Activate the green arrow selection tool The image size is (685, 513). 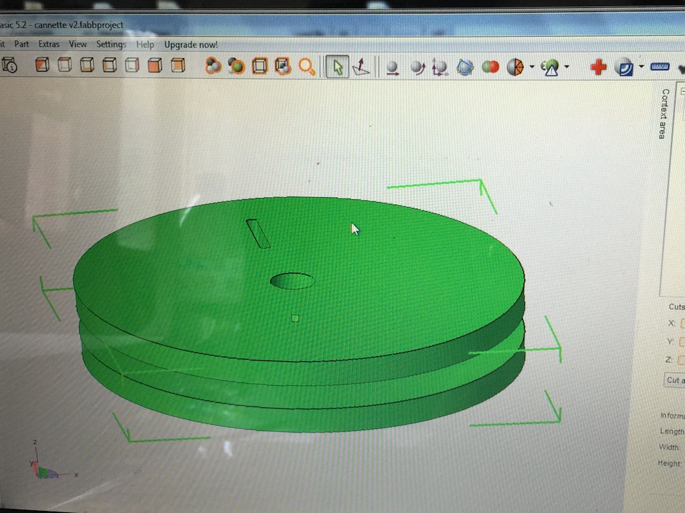[x=337, y=67]
